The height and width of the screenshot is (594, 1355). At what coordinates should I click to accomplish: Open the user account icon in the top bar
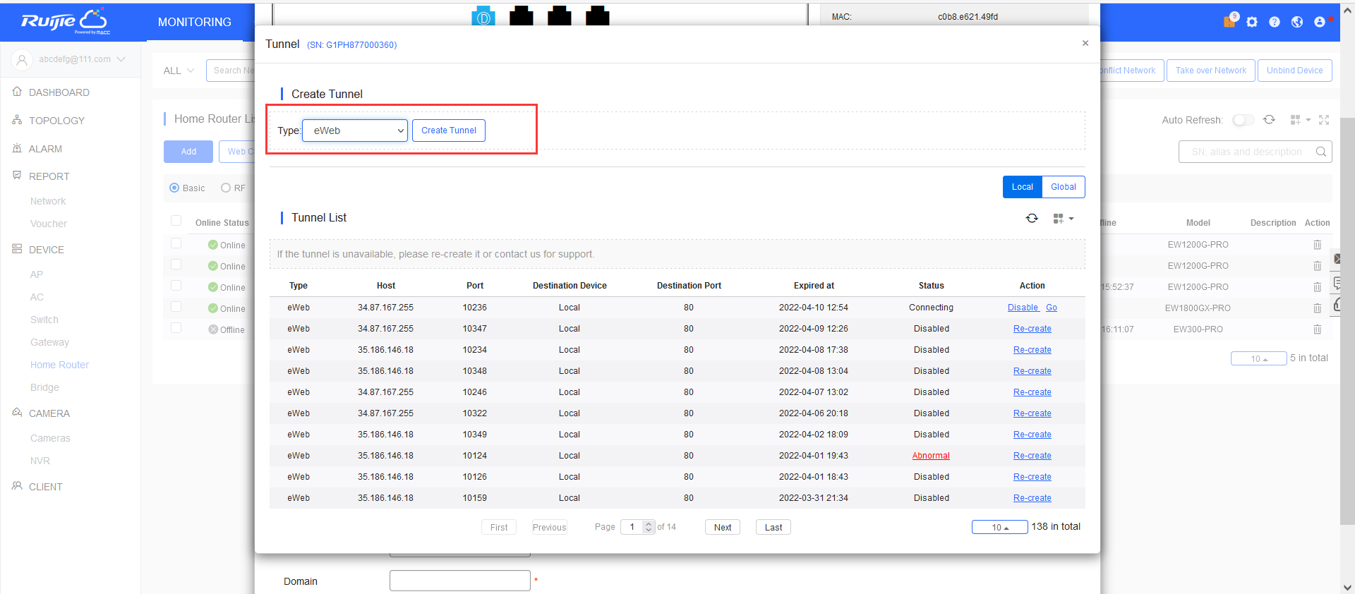point(1320,22)
